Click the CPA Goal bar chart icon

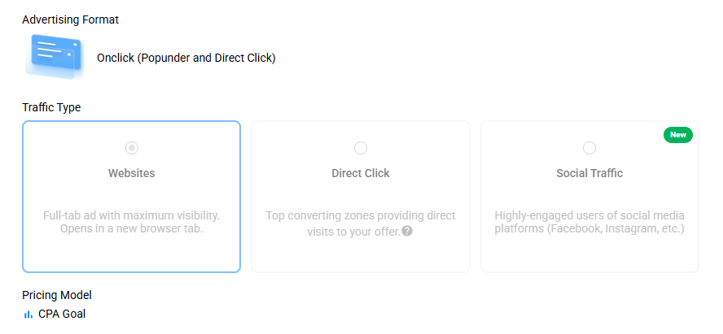[28, 314]
